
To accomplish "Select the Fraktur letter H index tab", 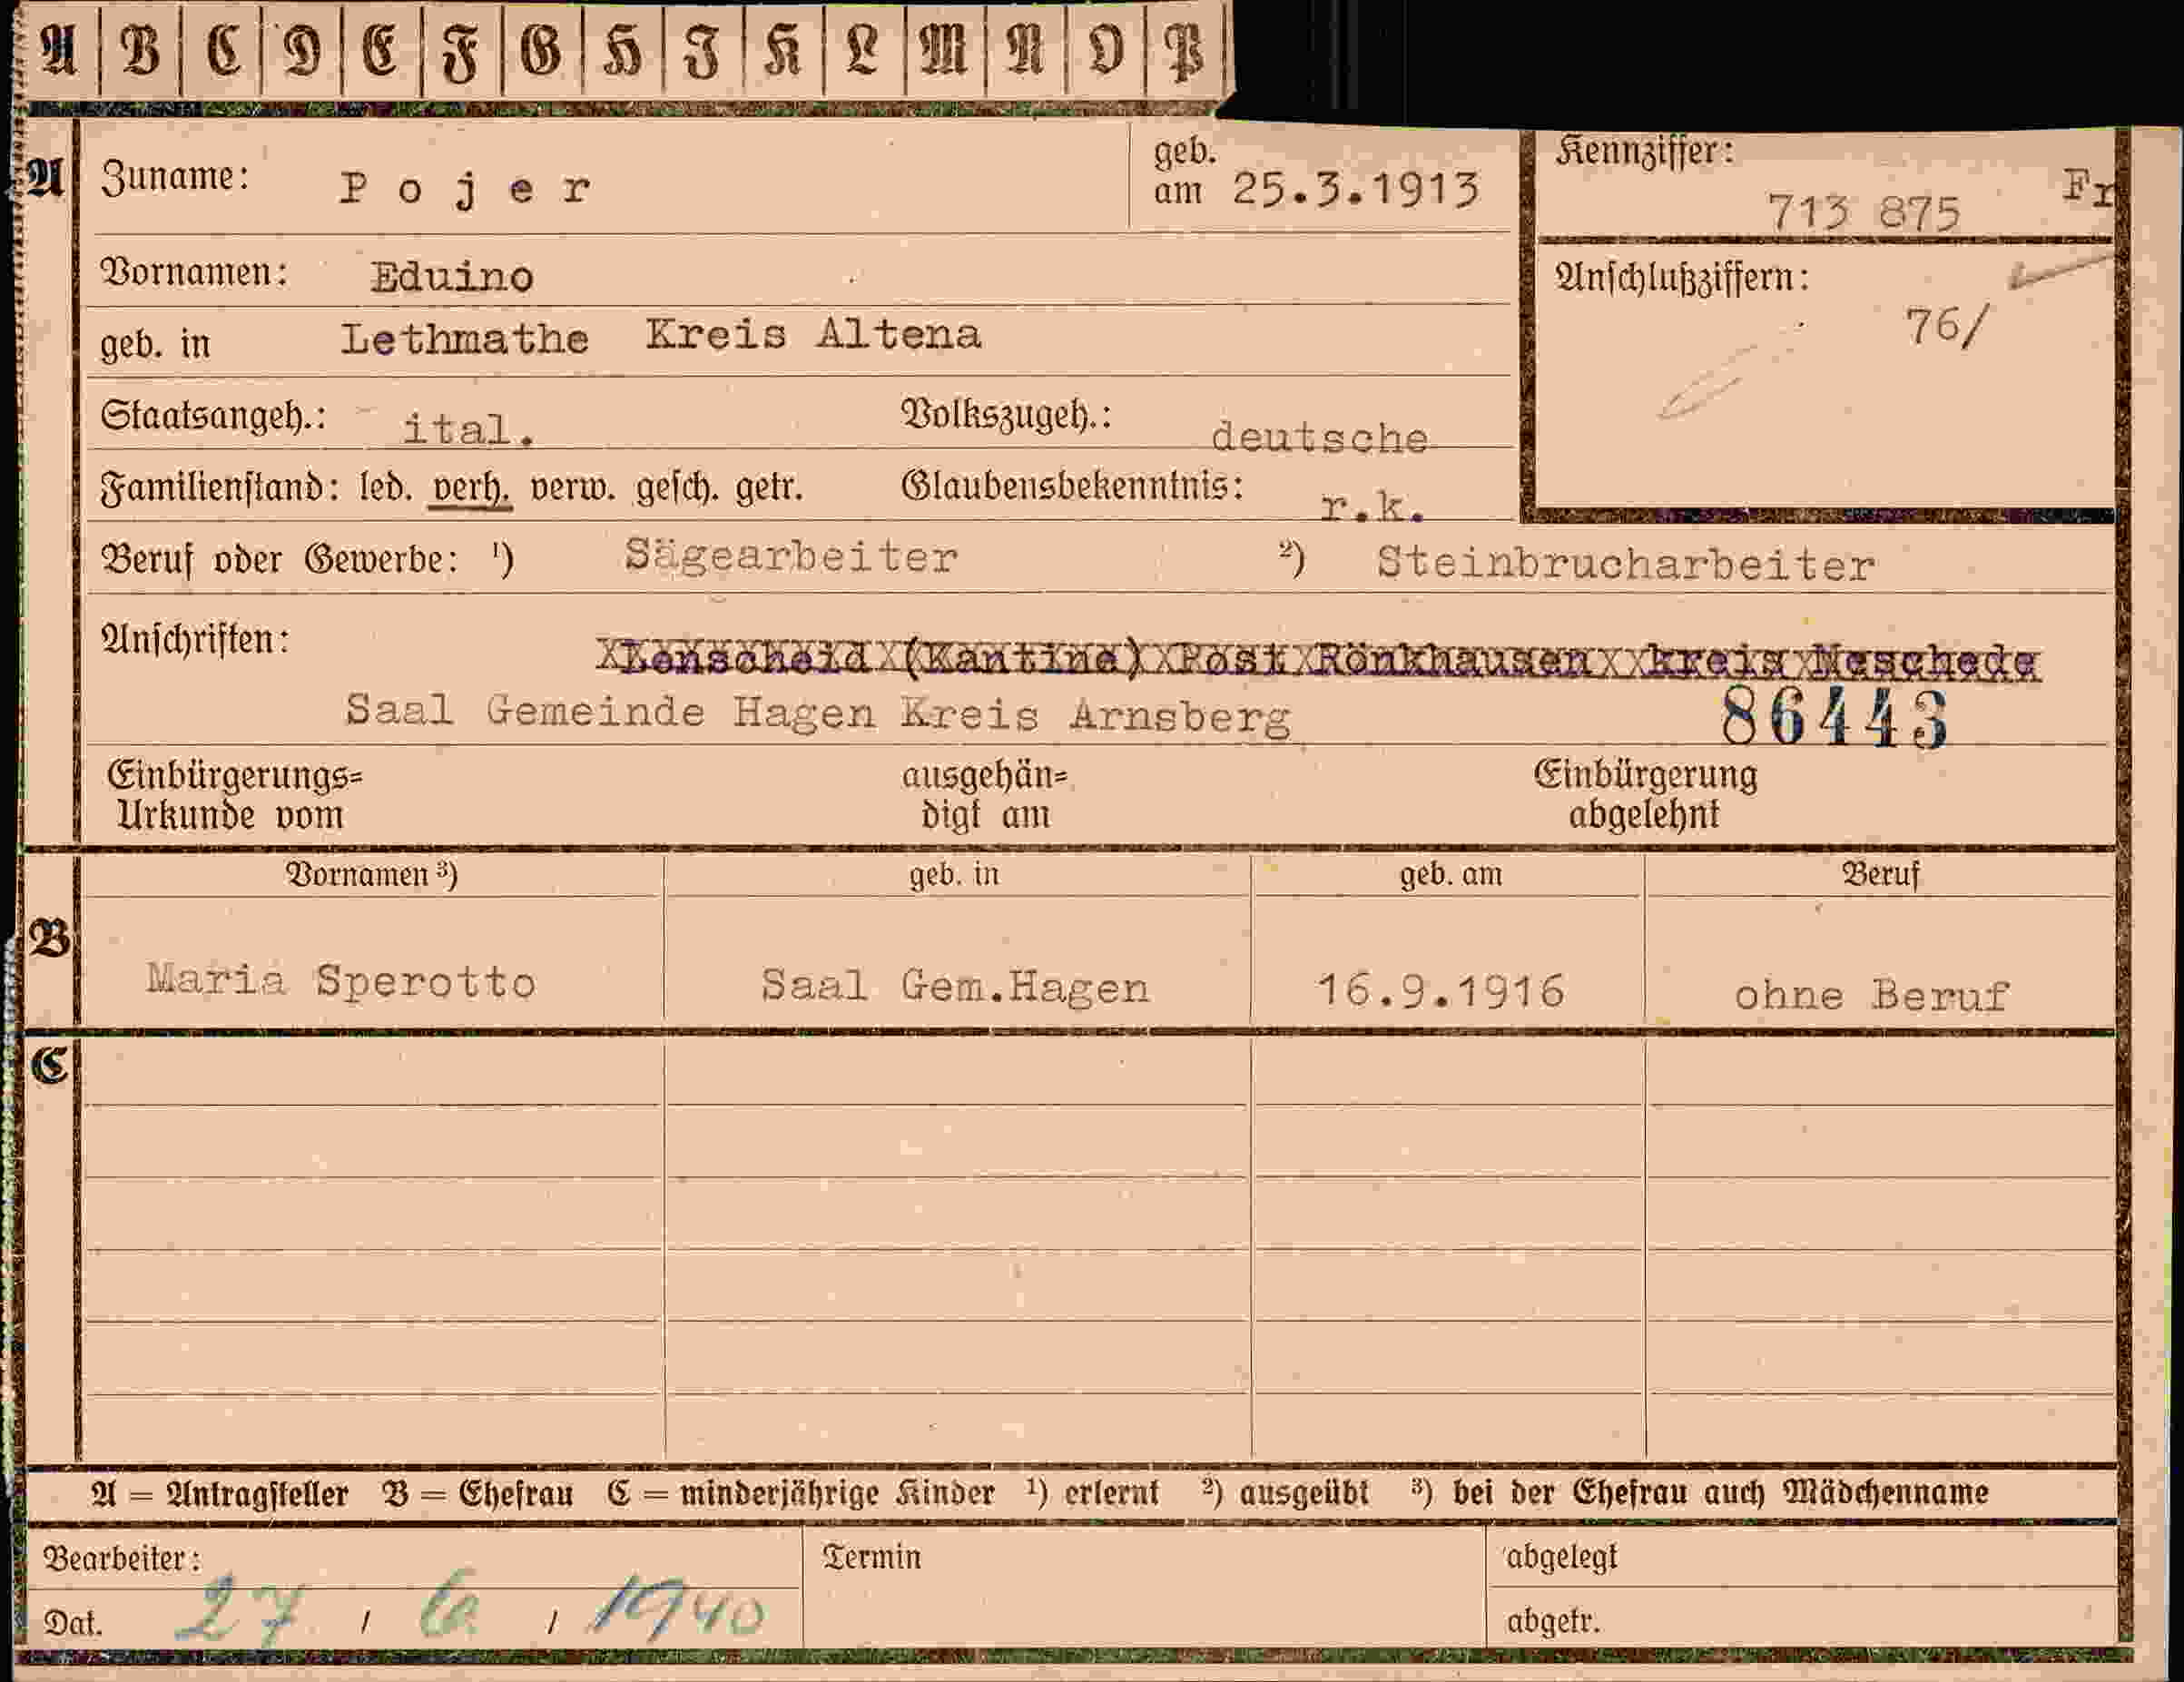I will point(622,50).
